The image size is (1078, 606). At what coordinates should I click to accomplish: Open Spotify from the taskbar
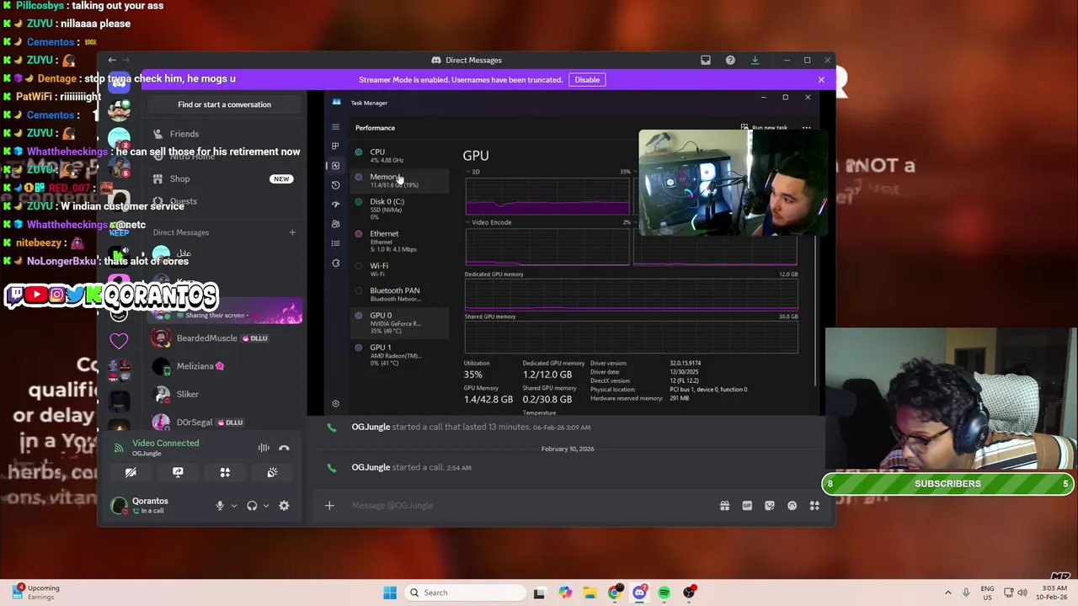[x=664, y=593]
